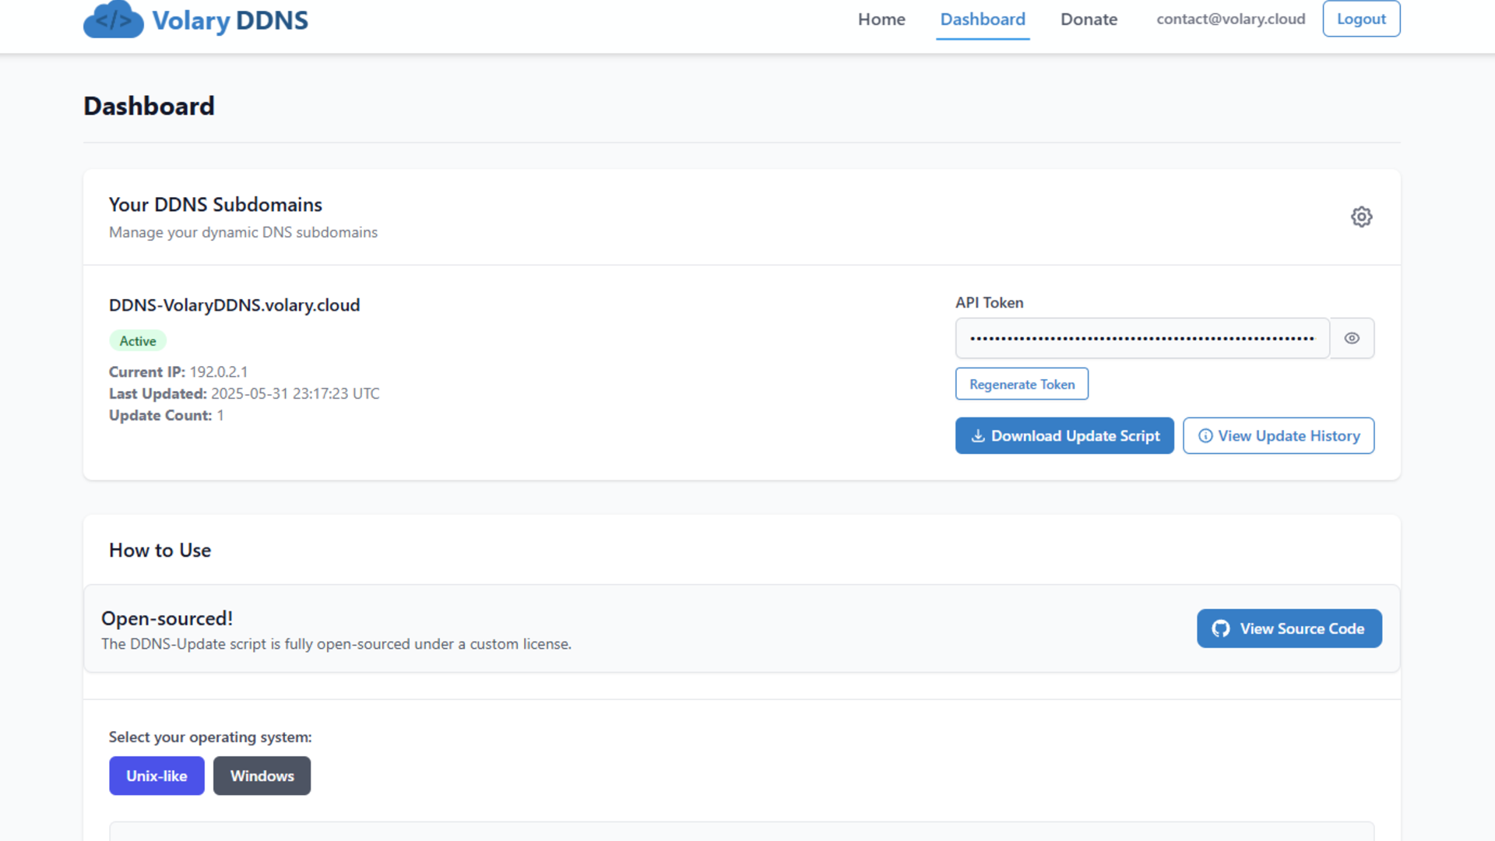Open the Dashboard tab
Image resolution: width=1495 pixels, height=841 pixels.
pyautogui.click(x=983, y=19)
